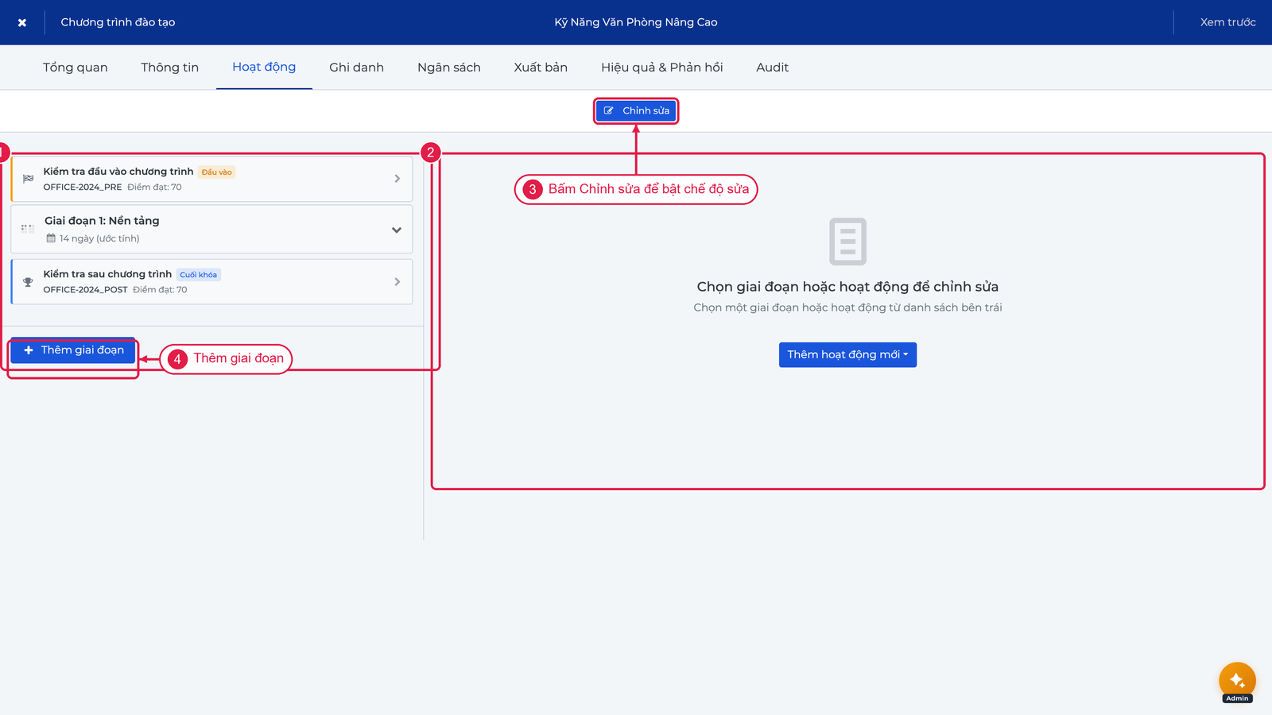The width and height of the screenshot is (1272, 715).
Task: Click Xem trước preview button
Action: [x=1227, y=22]
